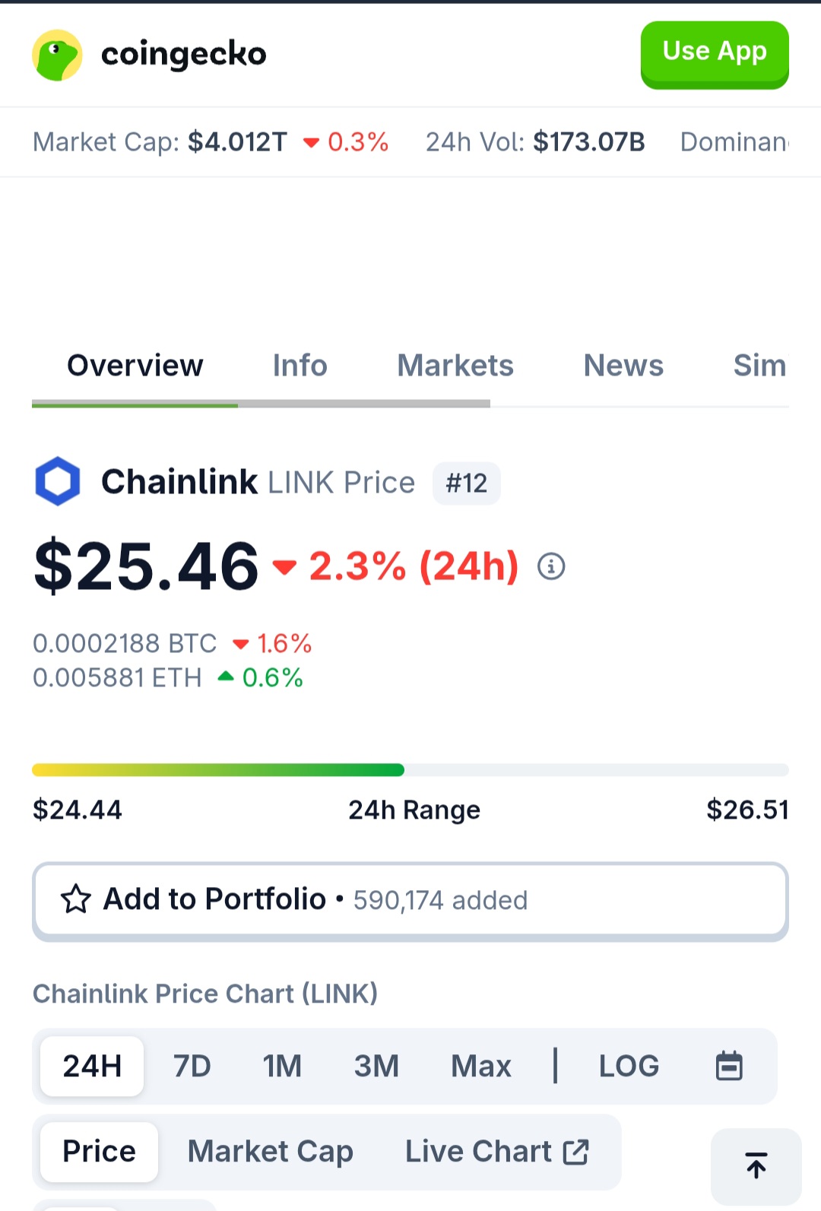821x1211 pixels.
Task: Tap the star icon in Add to Portfolio
Action: click(76, 899)
